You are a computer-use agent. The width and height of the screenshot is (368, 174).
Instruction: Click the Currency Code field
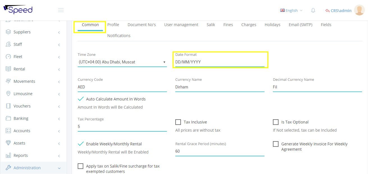pos(122,87)
